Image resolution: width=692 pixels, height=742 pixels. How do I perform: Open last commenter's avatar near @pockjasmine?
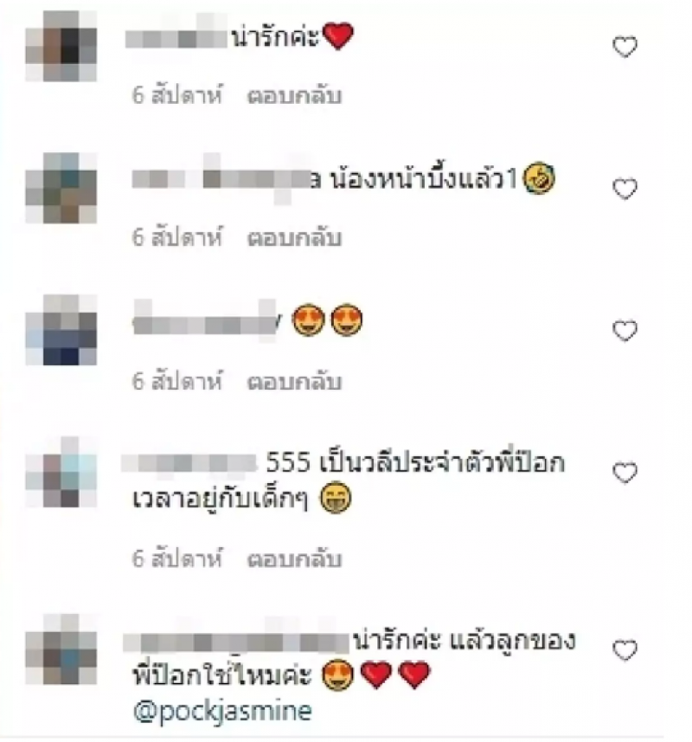coord(61,649)
